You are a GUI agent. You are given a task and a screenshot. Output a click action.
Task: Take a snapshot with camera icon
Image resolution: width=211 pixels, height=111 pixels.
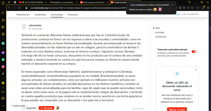[180, 8]
